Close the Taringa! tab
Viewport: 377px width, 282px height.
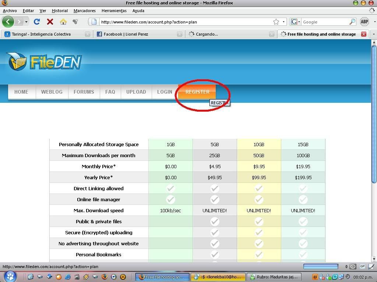[x=88, y=34]
